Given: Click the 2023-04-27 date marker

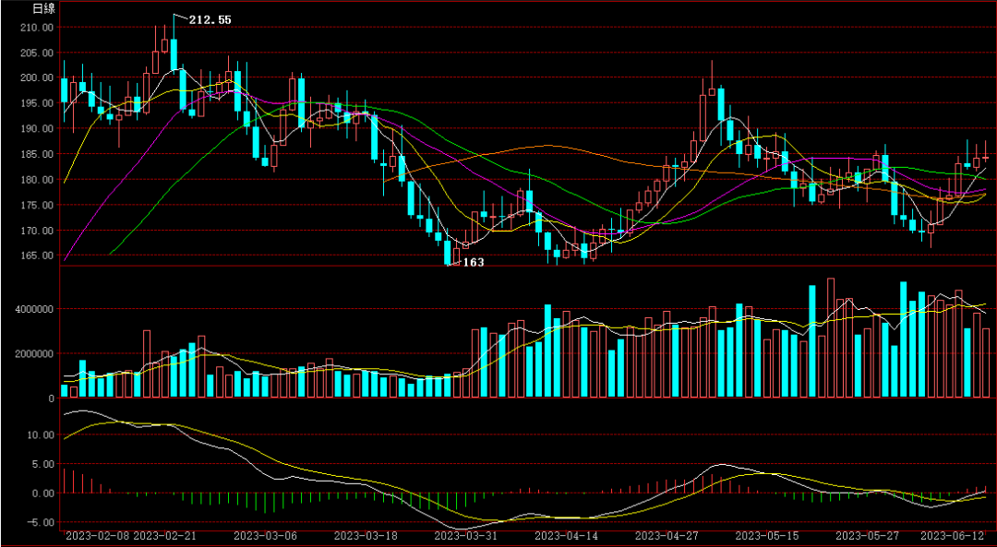Looking at the screenshot, I should (667, 535).
